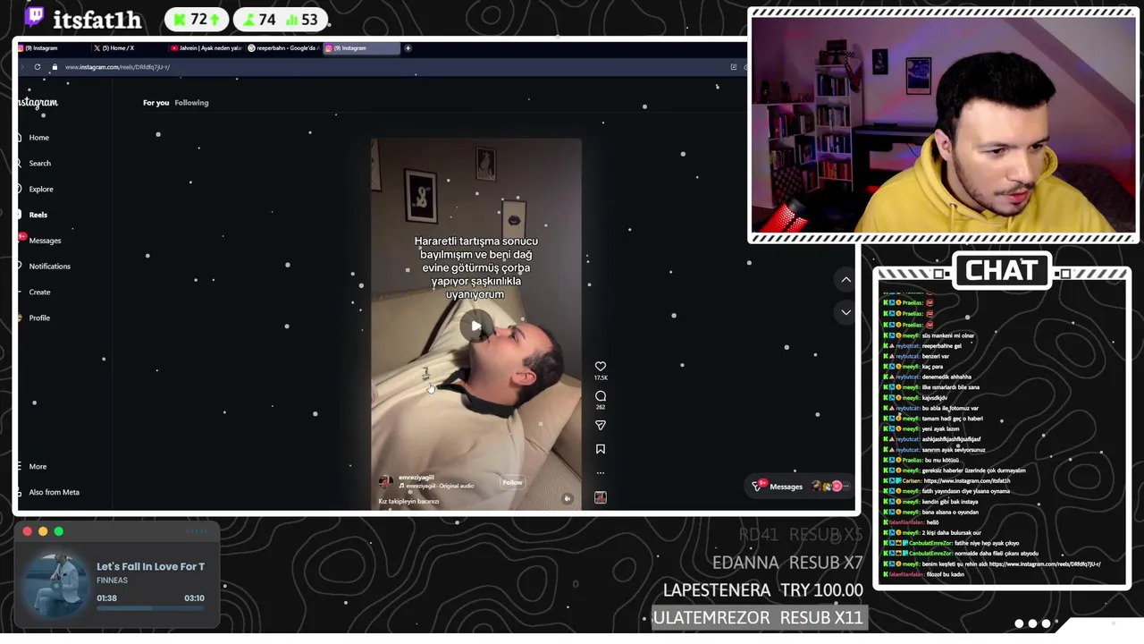Image resolution: width=1144 pixels, height=644 pixels.
Task: Select Reels in Instagram sidebar
Action: pyautogui.click(x=32, y=216)
